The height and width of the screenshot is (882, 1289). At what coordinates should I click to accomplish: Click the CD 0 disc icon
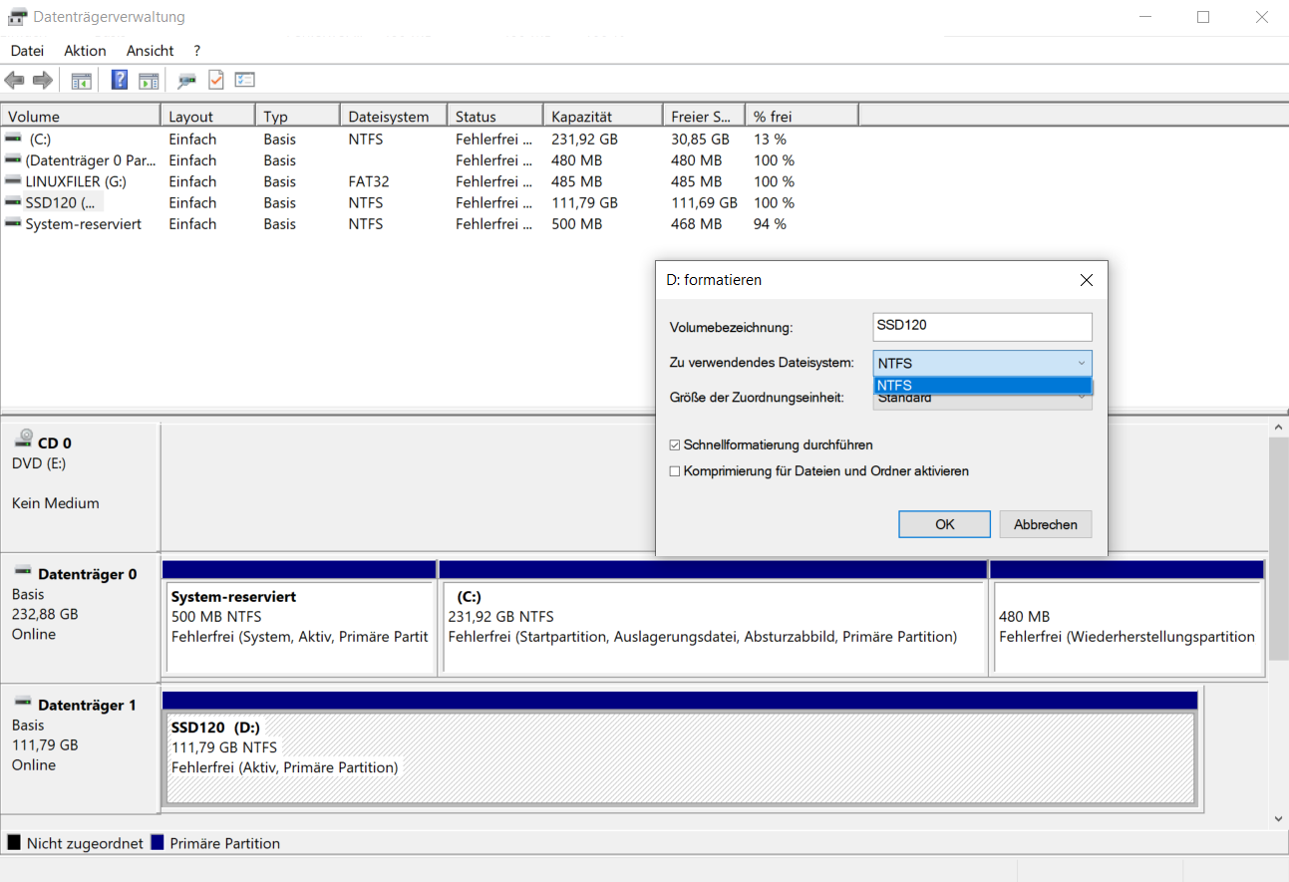(24, 441)
